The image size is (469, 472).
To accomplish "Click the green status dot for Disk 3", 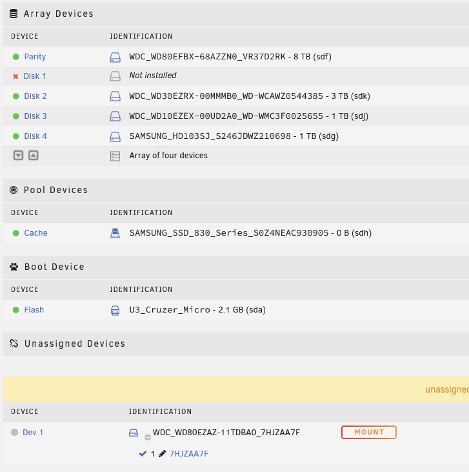I will point(16,116).
